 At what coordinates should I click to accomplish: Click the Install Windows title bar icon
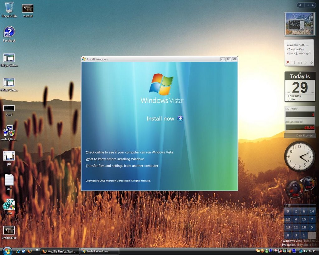click(84, 59)
